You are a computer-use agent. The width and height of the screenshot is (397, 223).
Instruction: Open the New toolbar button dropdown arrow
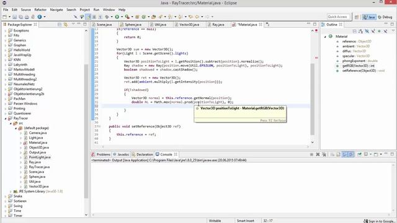coord(10,17)
